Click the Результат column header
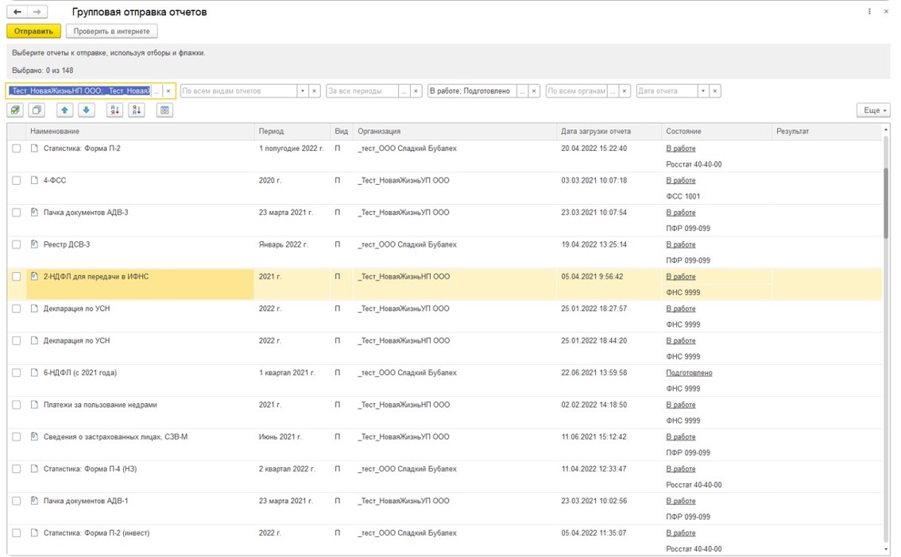901x557 pixels. click(826, 132)
